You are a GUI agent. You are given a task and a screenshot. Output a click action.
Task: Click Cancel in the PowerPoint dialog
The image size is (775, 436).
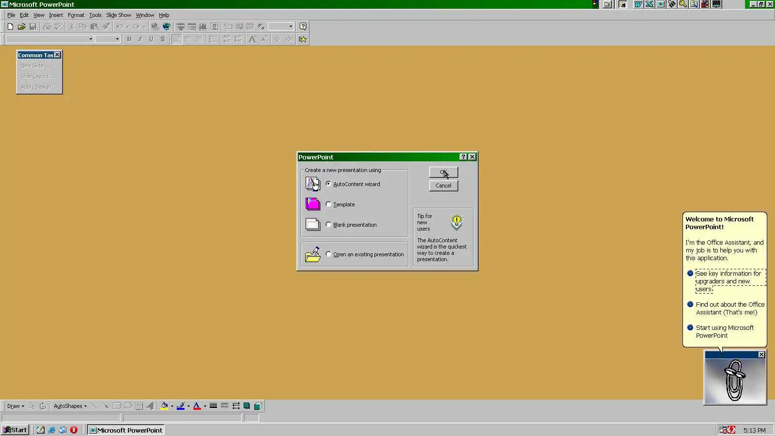point(443,186)
